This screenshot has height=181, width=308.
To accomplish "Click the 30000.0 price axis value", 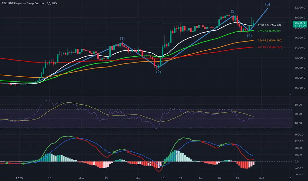I will coord(300,18).
